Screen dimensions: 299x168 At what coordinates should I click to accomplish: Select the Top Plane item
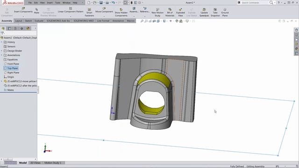point(11,68)
